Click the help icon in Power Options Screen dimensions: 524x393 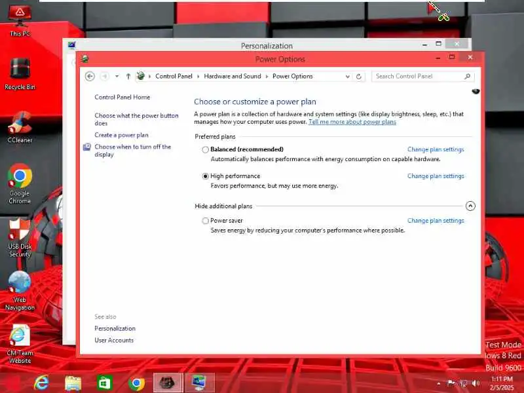coord(476,91)
